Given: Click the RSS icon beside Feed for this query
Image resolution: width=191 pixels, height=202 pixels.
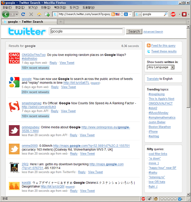Looking at the screenshot, I should (x=149, y=46).
